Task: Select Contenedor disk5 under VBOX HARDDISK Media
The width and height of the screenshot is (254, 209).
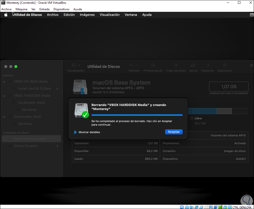Action: 32,103
